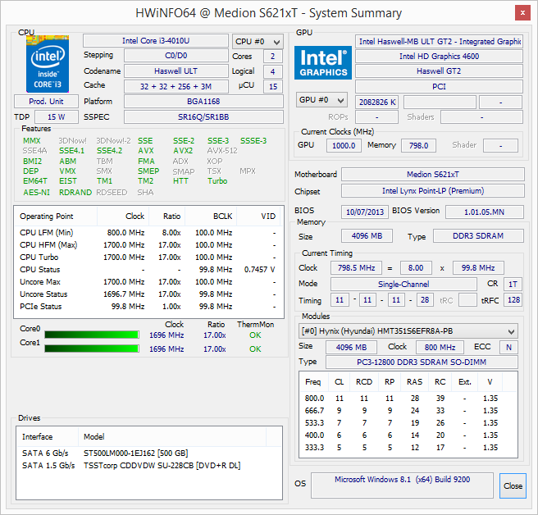Select the CPU LFM (Min) row
The image size is (538, 515).
(148, 233)
